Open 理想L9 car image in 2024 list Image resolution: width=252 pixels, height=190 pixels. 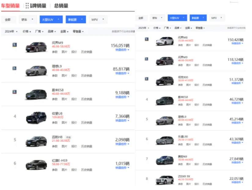pyautogui.click(x=36, y=71)
